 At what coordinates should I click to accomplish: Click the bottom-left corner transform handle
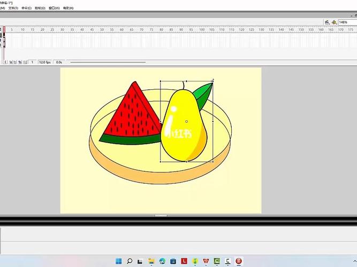[161, 162]
